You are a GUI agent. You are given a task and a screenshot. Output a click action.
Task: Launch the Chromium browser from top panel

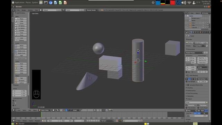(x=51, y=2)
